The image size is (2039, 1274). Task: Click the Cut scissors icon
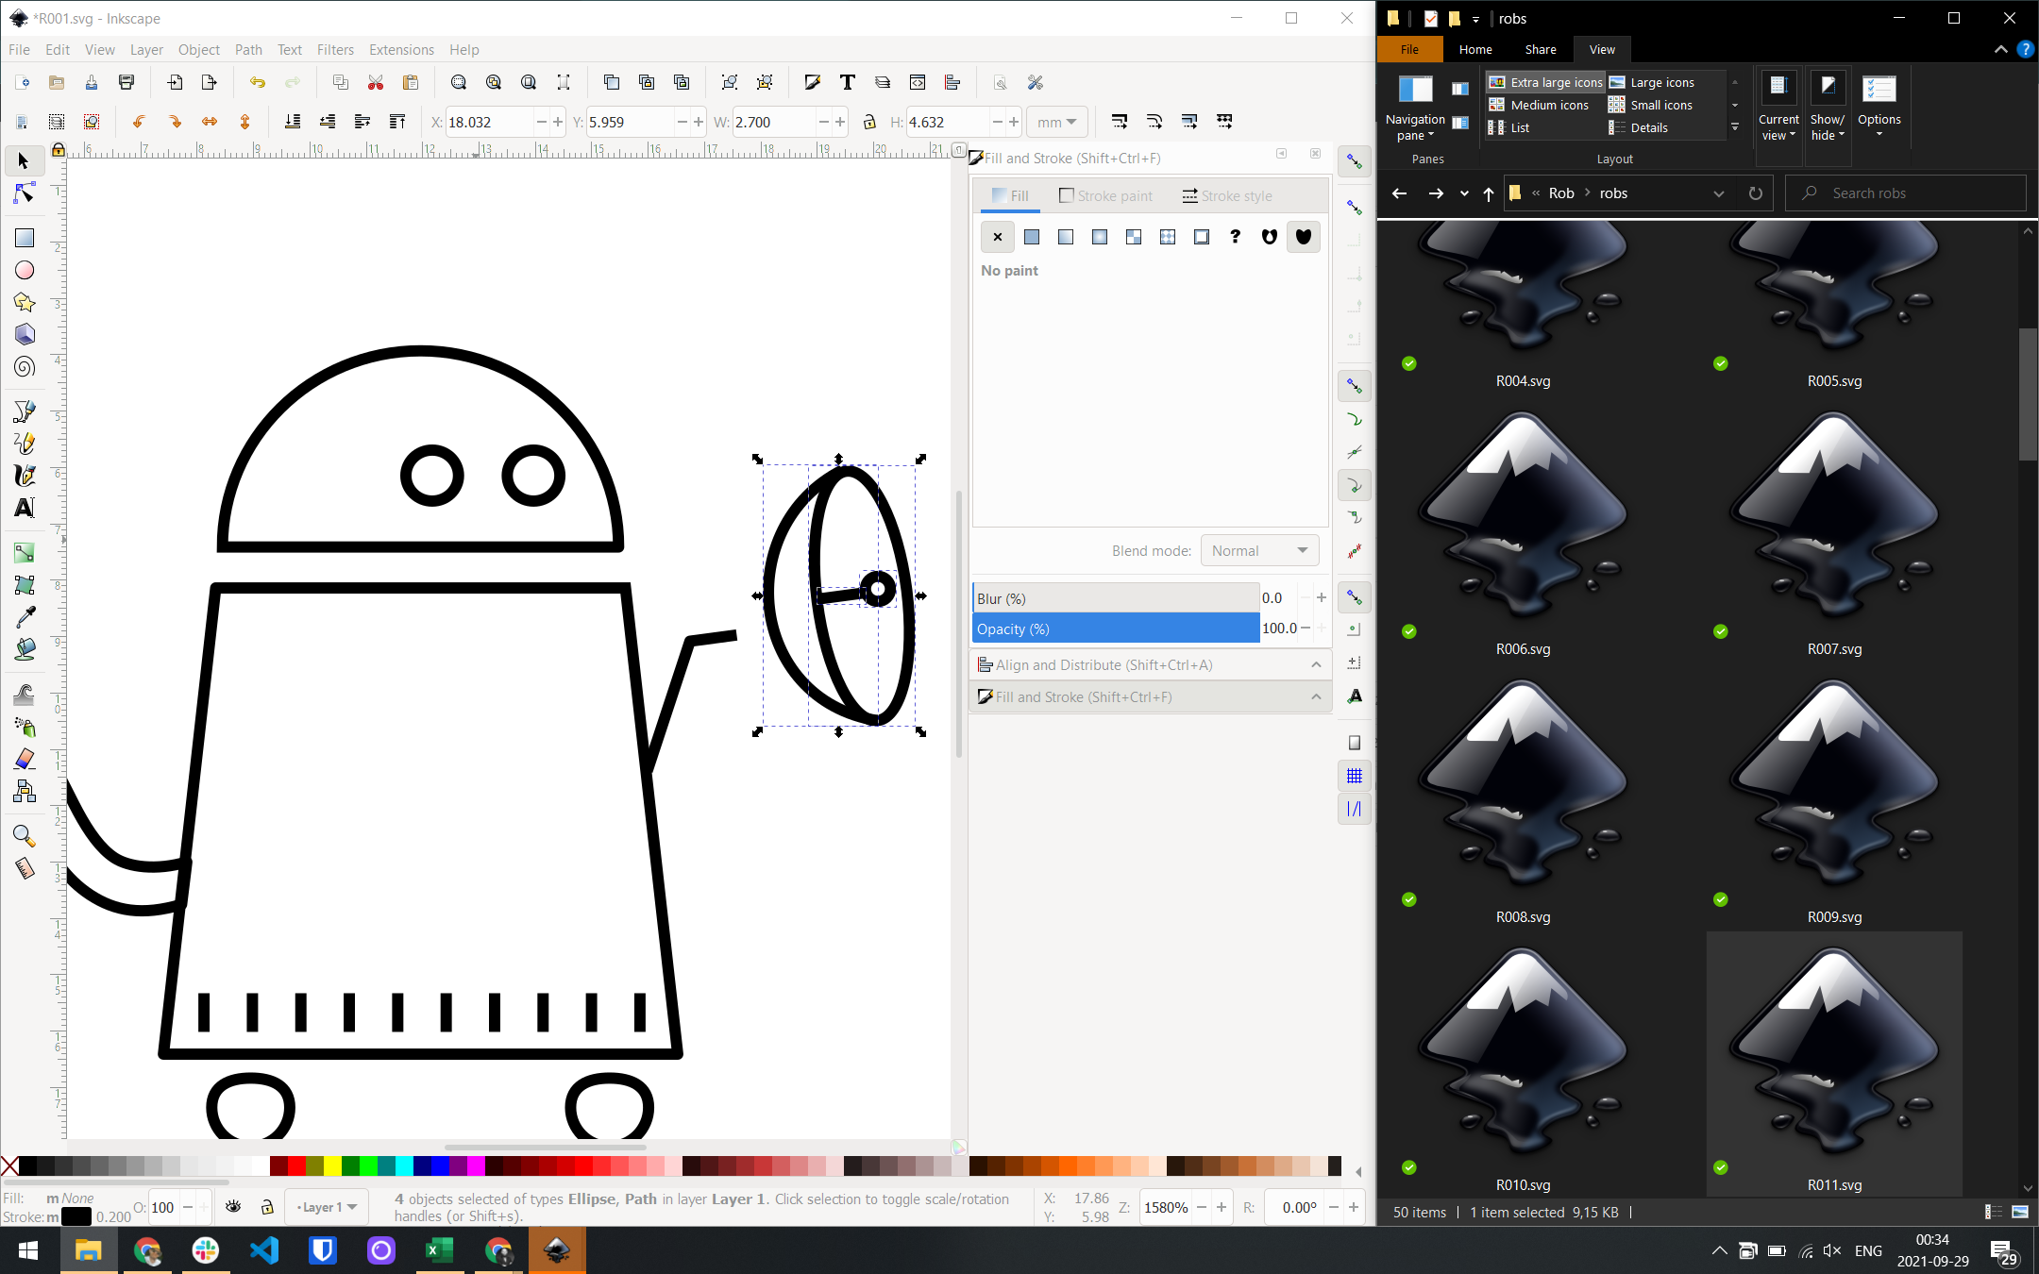click(376, 83)
